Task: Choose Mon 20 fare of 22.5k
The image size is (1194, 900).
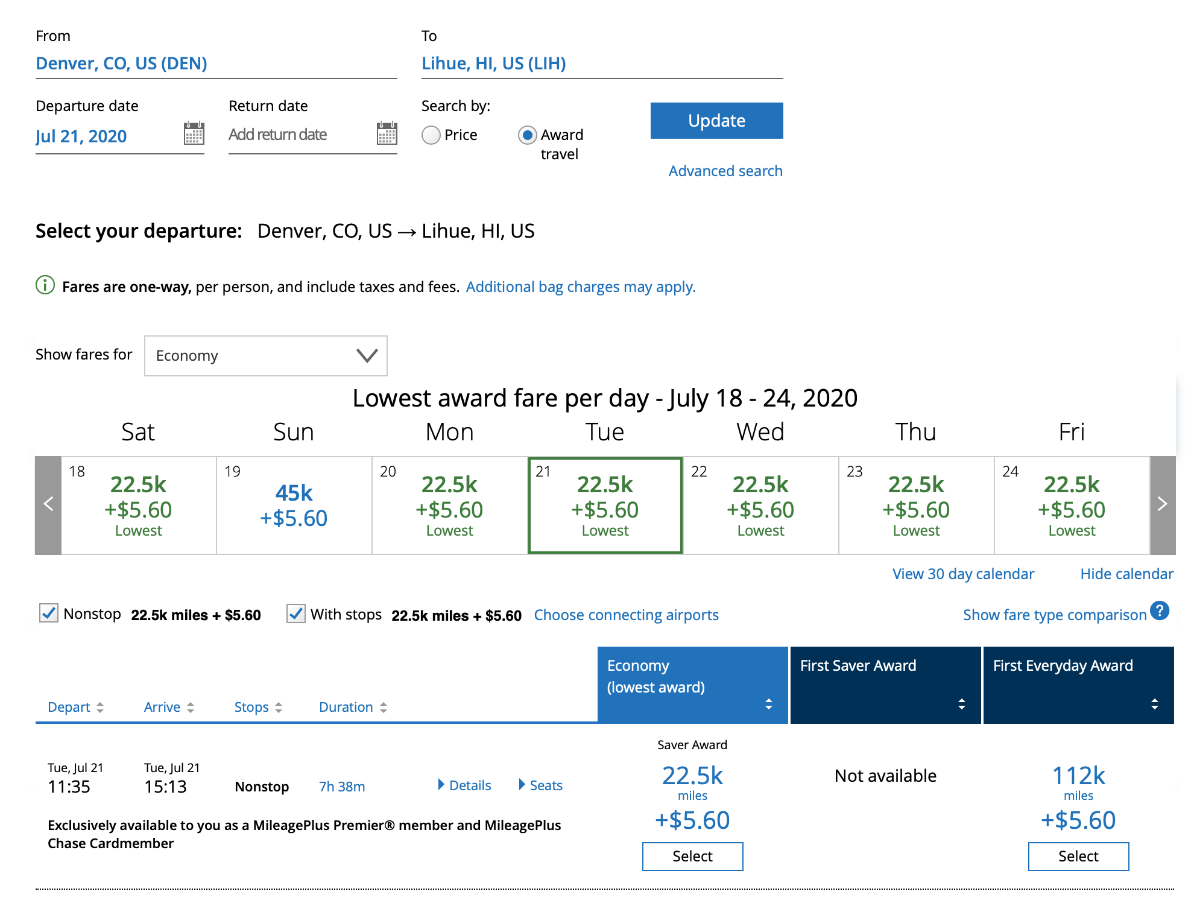Action: [450, 505]
